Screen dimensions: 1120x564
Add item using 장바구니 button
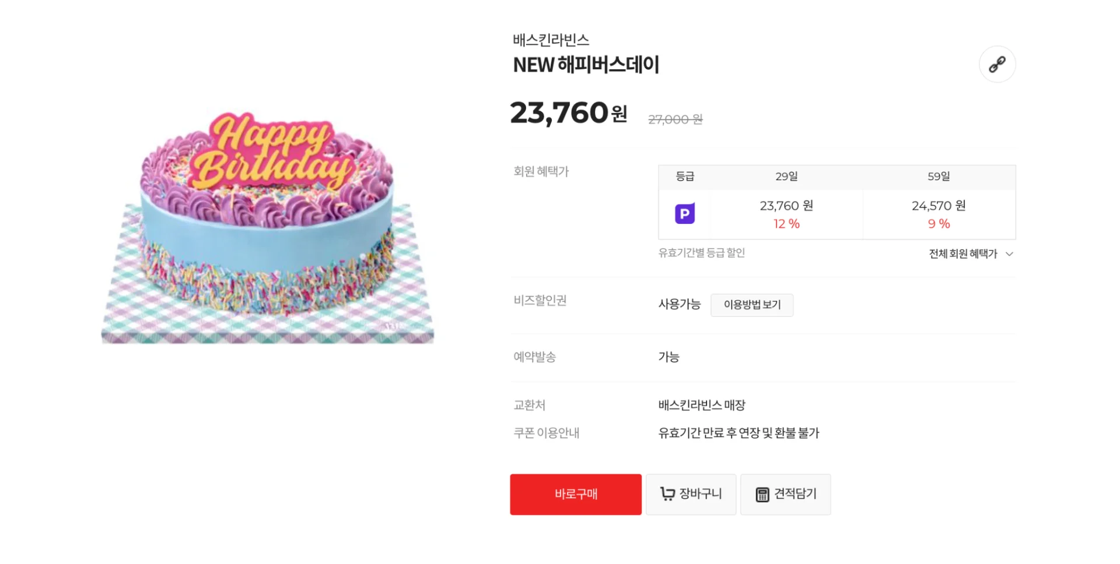[691, 493]
